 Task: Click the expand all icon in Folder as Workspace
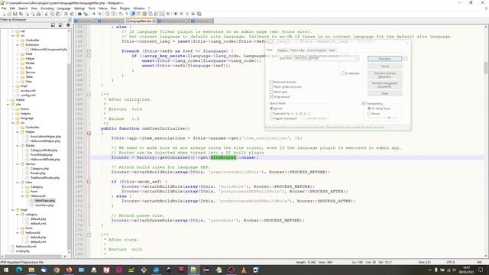tap(53, 25)
